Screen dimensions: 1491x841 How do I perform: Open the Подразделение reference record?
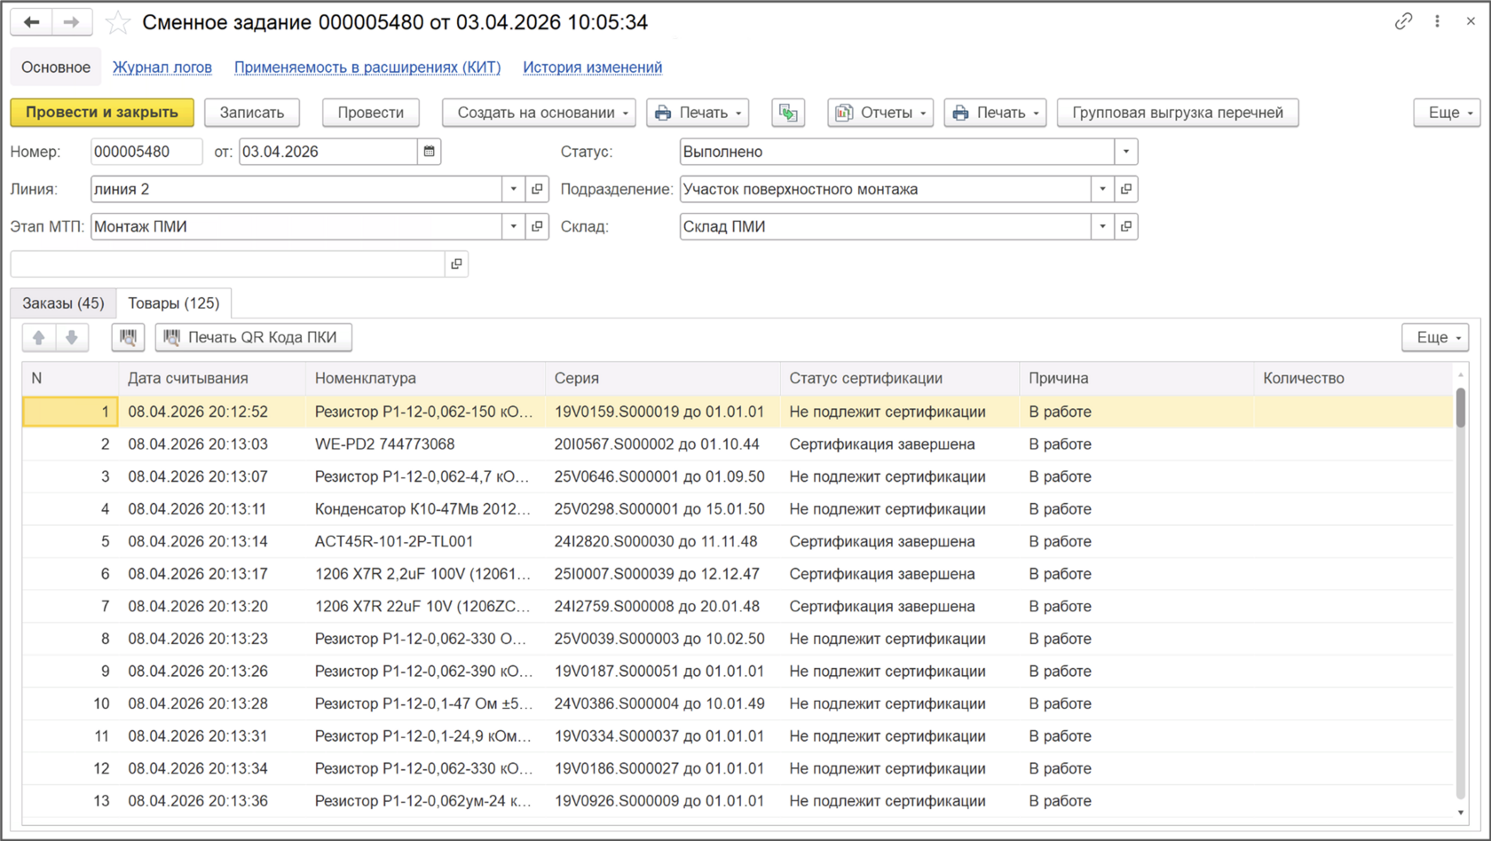(x=1126, y=189)
